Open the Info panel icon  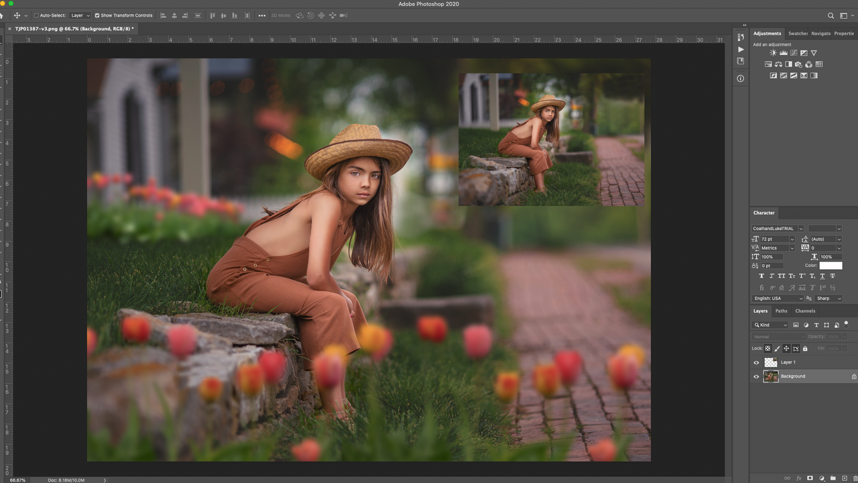741,78
